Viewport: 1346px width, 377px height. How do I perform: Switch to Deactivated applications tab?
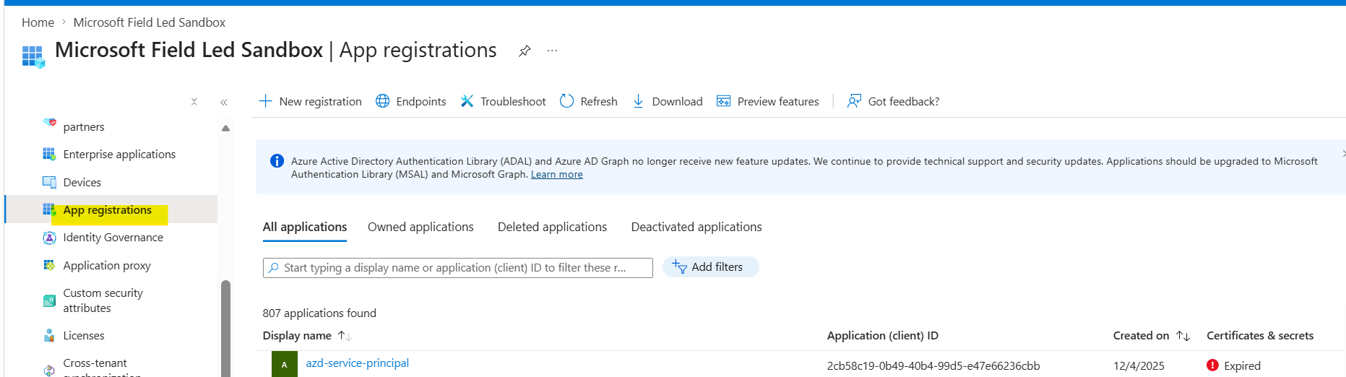tap(696, 227)
